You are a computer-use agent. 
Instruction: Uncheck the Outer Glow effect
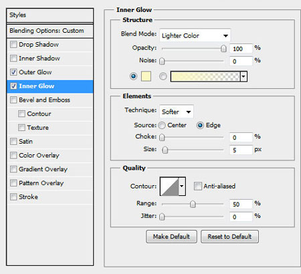[13, 72]
